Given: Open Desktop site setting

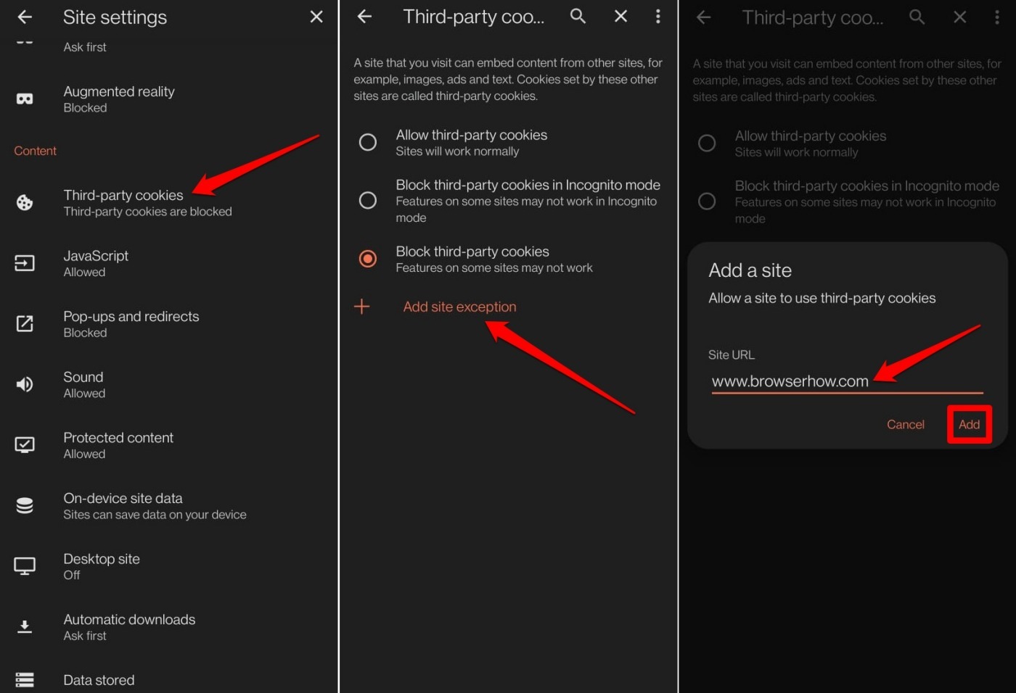Looking at the screenshot, I should [169, 566].
